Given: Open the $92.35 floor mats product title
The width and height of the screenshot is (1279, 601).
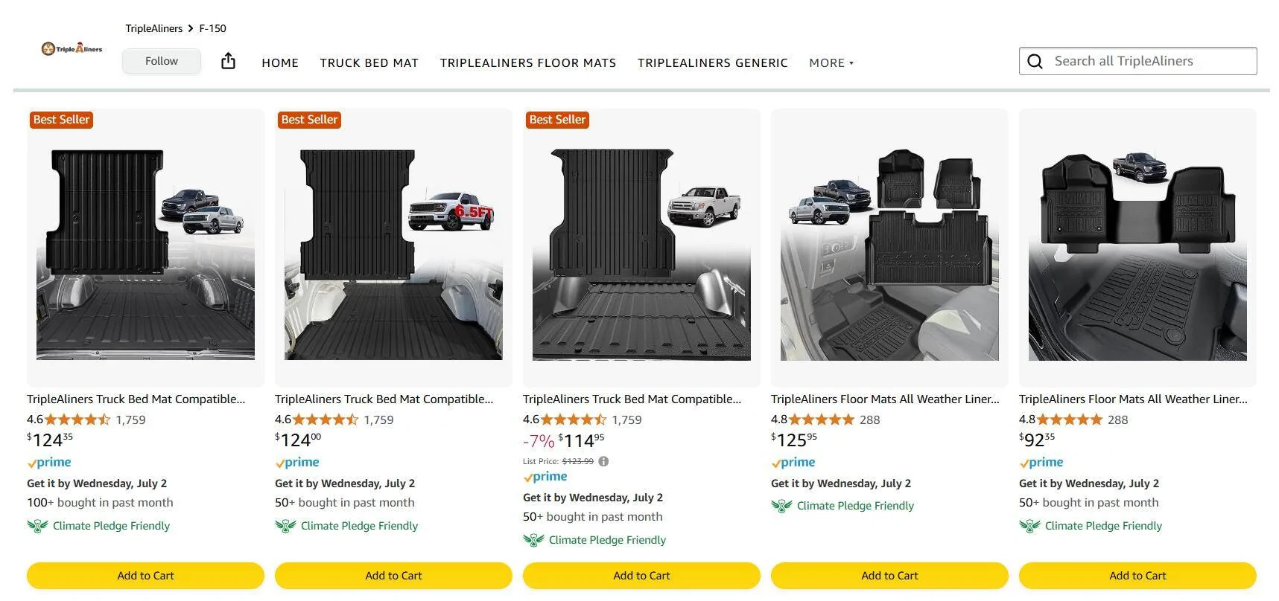Looking at the screenshot, I should (1132, 399).
